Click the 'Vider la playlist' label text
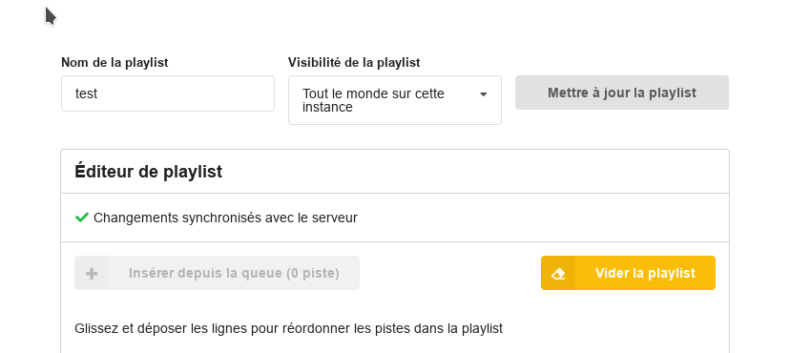Image resolution: width=791 pixels, height=353 pixels. click(x=645, y=273)
